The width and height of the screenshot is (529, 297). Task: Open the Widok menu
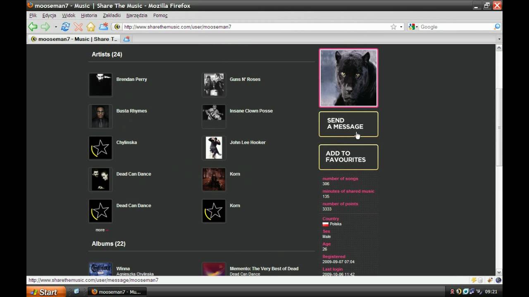pos(69,15)
